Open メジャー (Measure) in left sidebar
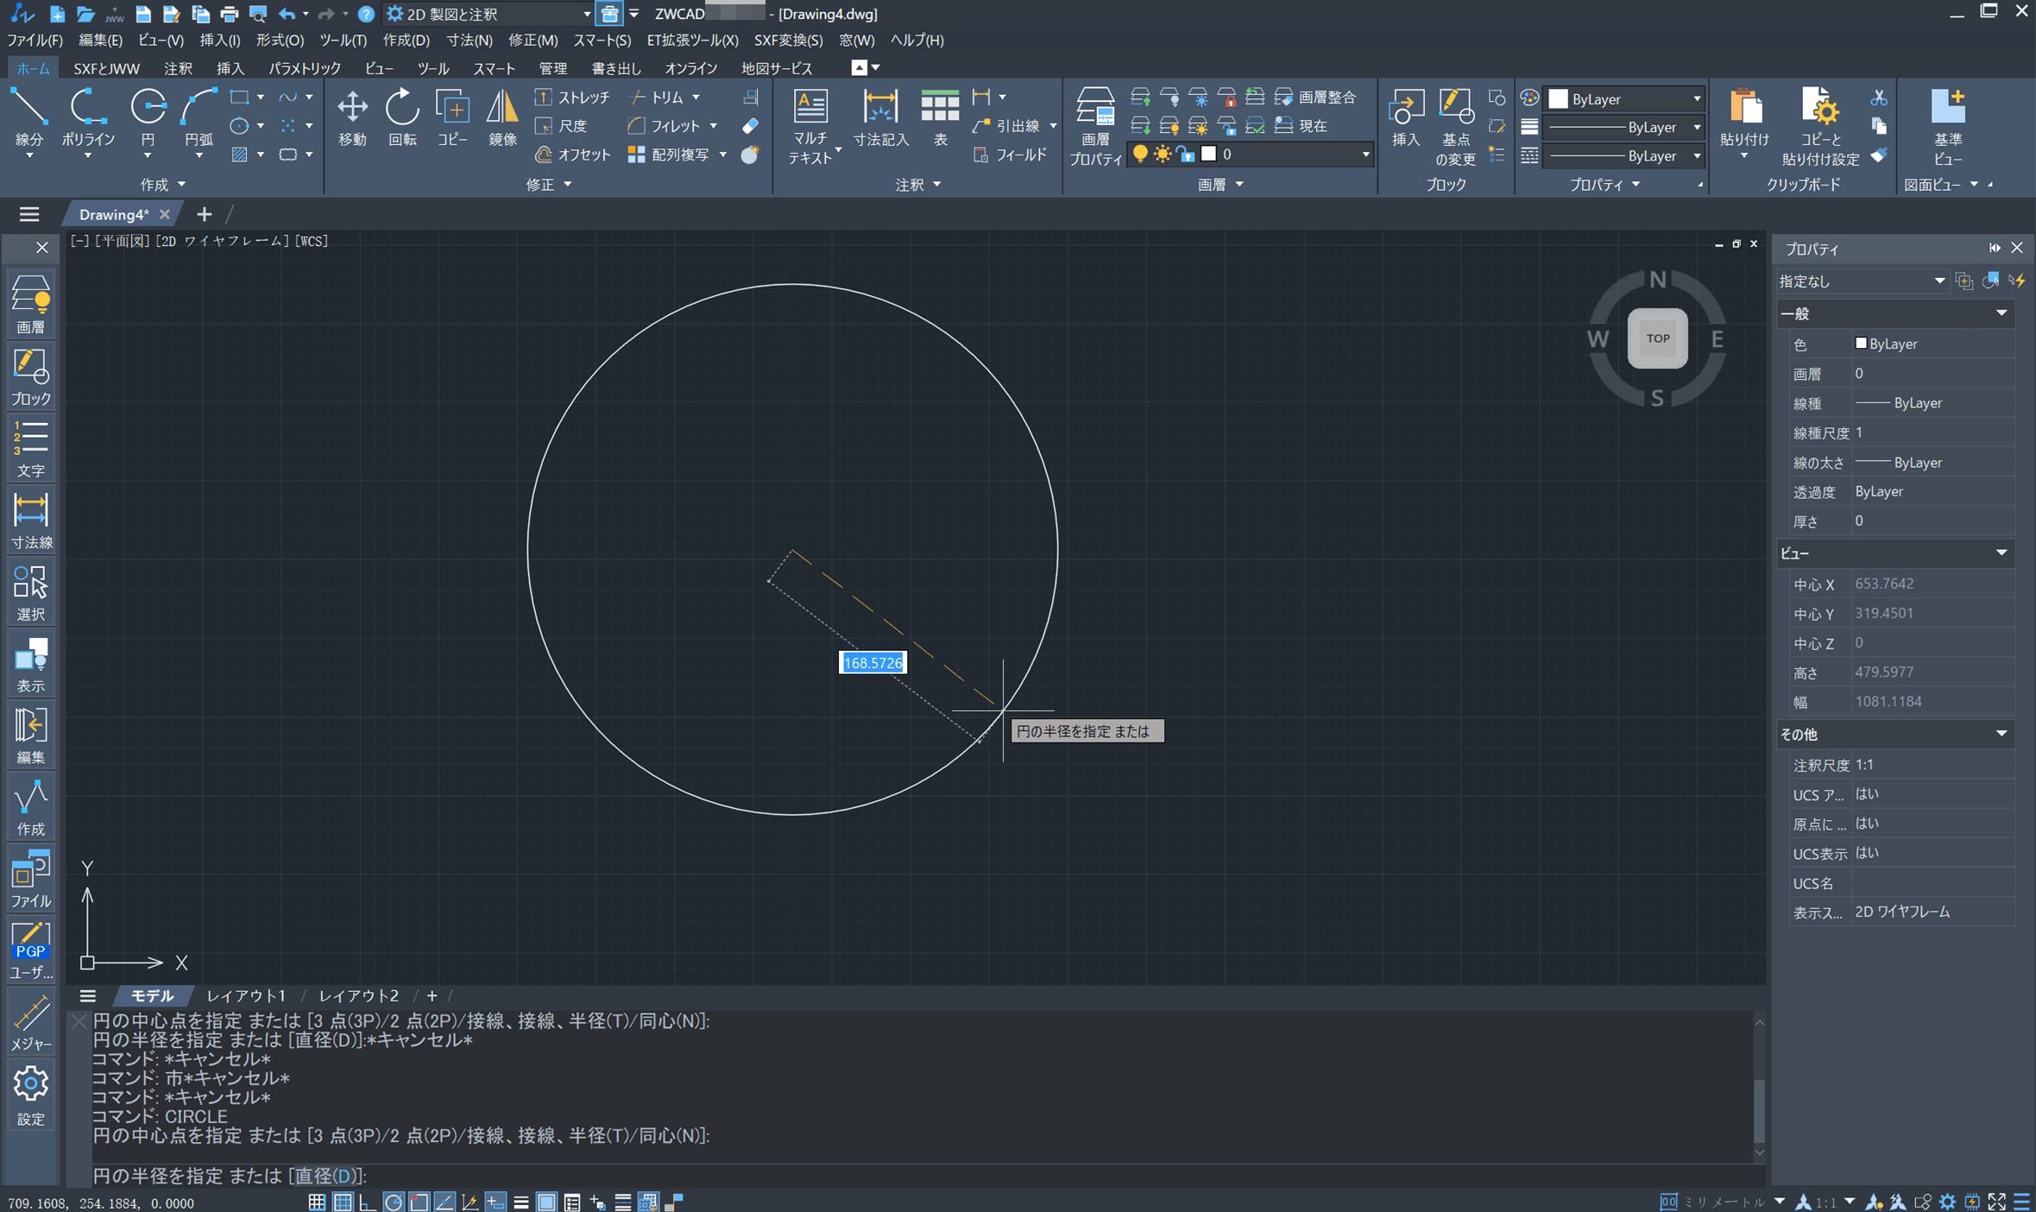Viewport: 2036px width, 1212px height. tap(31, 1023)
